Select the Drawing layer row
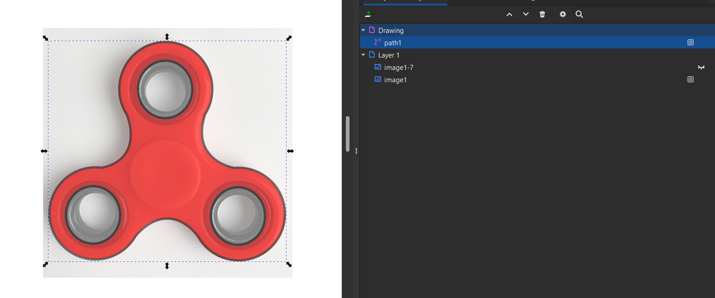Viewport: 715px width, 298px height. (x=391, y=30)
